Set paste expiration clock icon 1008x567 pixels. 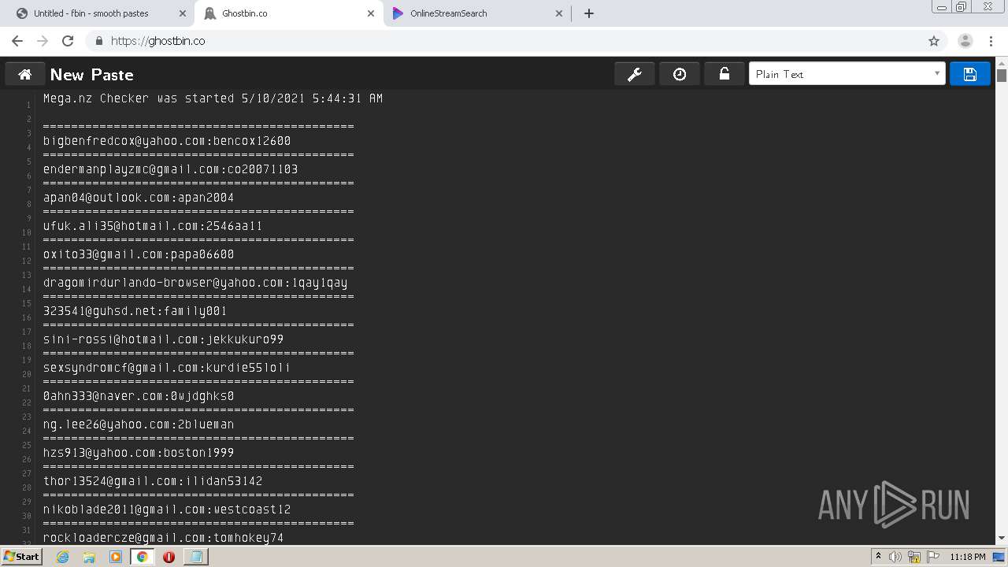(x=680, y=74)
